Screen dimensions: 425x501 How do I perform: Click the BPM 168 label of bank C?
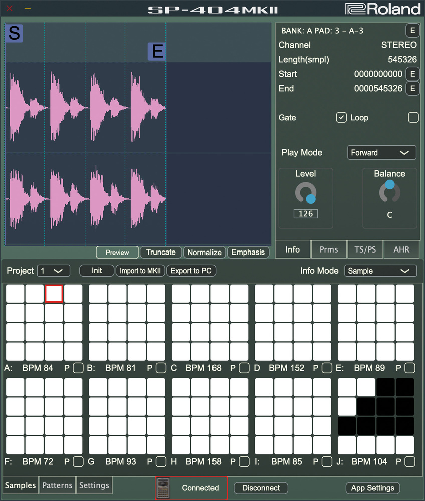(x=203, y=368)
